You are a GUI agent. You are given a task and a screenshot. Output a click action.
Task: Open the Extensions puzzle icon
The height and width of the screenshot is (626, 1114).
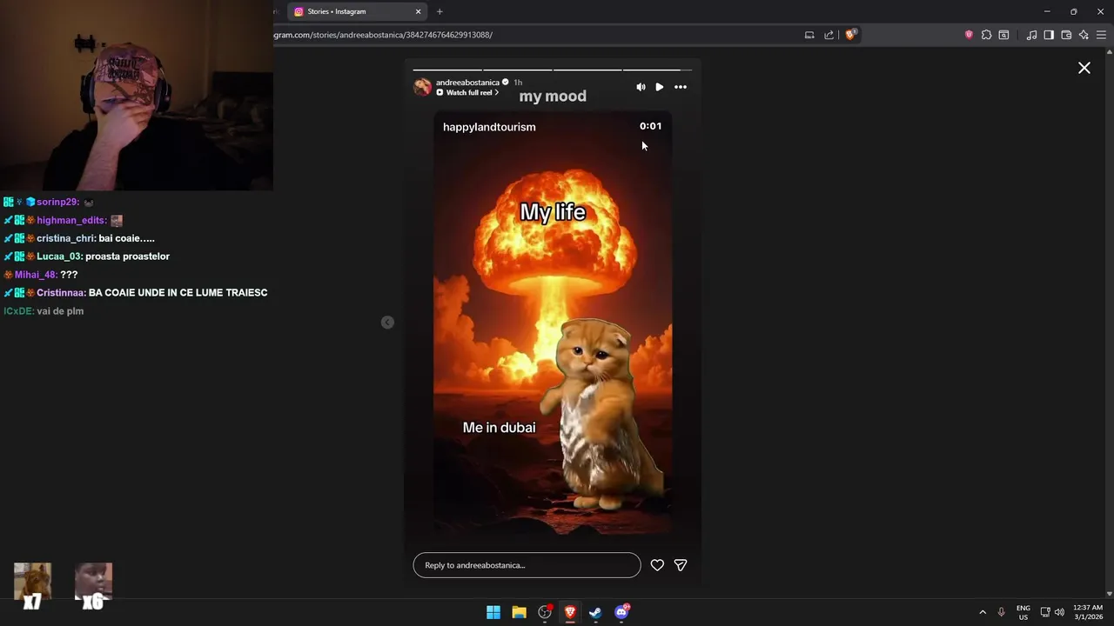point(986,35)
